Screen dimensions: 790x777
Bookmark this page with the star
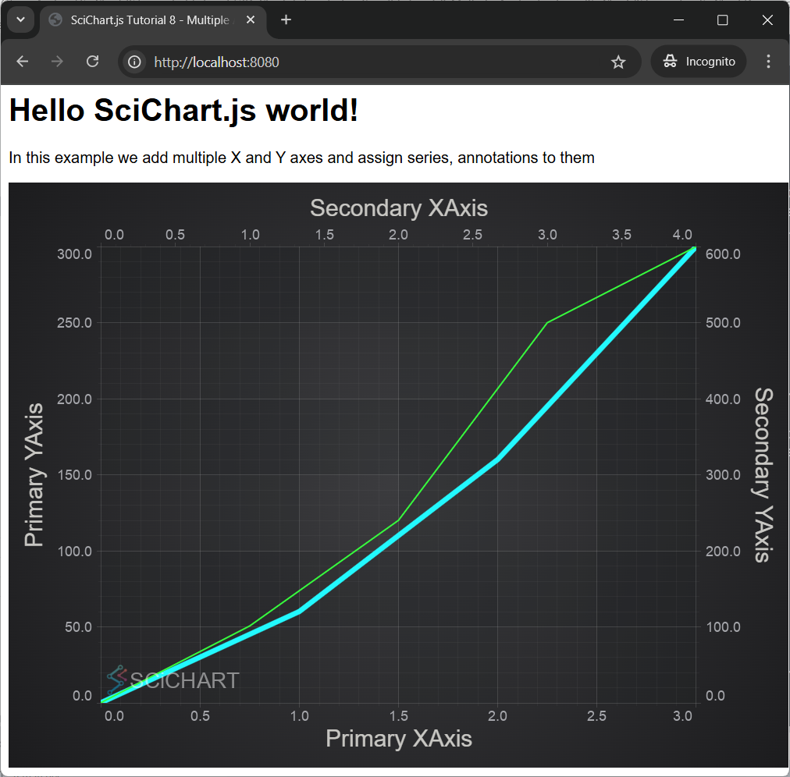click(x=618, y=62)
